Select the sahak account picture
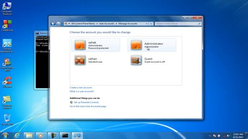 click(x=80, y=45)
